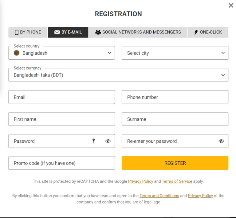Click the Bangladesh flag icon
This screenshot has width=236, height=218.
tap(17, 53)
